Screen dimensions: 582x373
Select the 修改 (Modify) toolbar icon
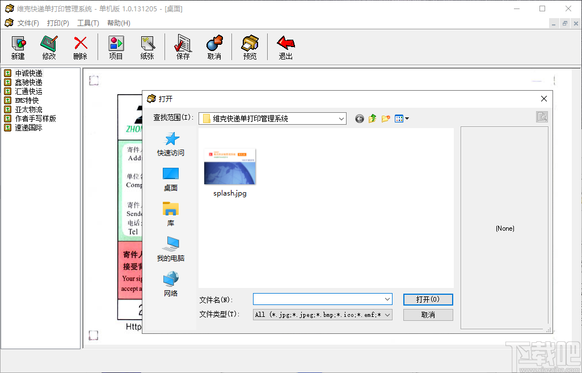(49, 46)
